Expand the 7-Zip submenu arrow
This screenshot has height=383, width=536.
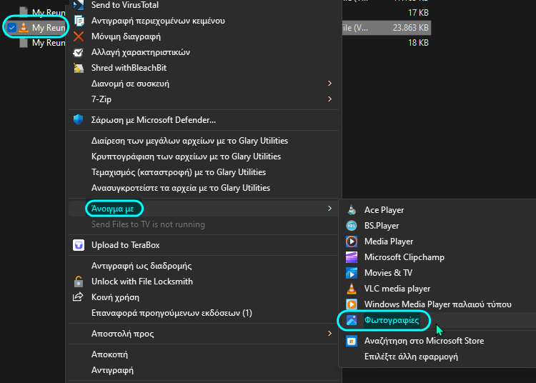[x=329, y=99]
